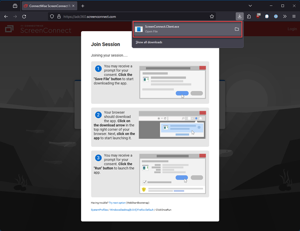Click the step 1 Save File illustration
Image resolution: width=300 pixels, height=231 pixels.
tap(173, 82)
